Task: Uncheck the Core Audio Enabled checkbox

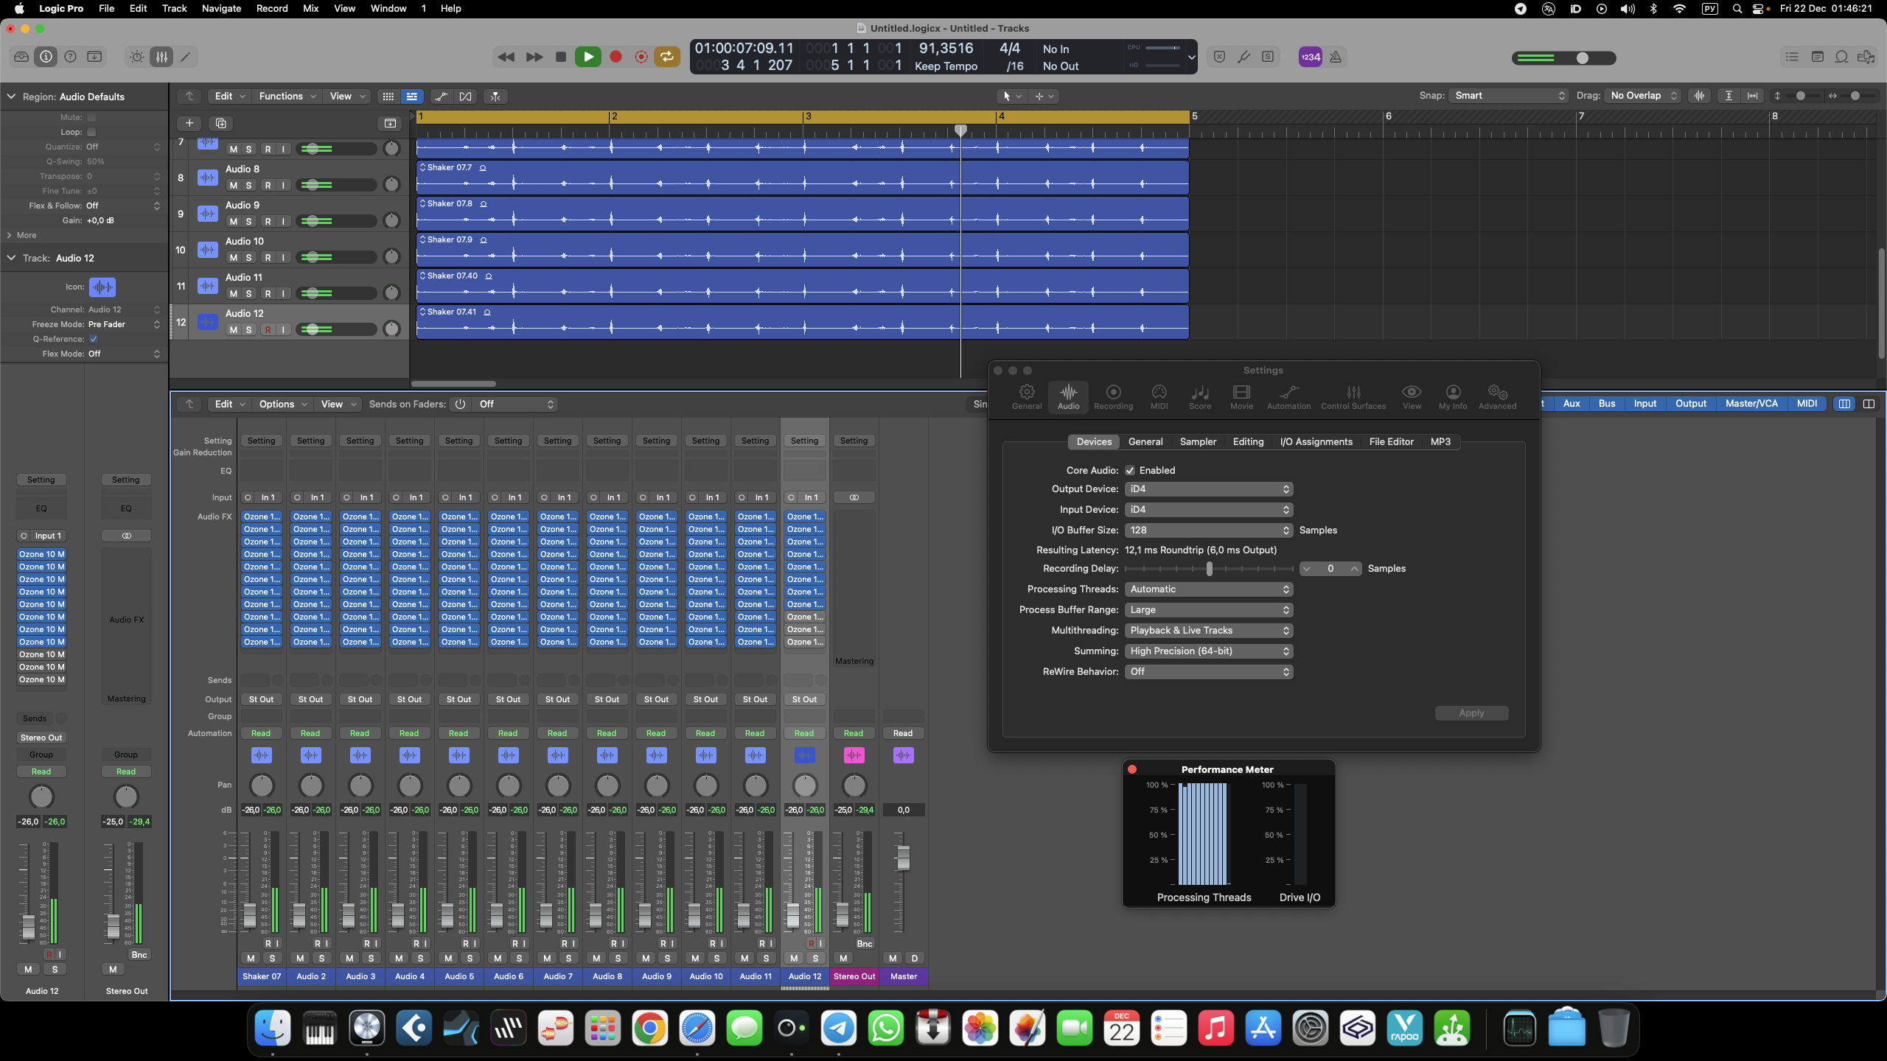Action: 1130,470
